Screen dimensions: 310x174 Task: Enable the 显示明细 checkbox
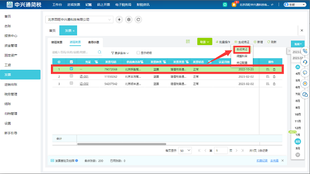pos(138,53)
